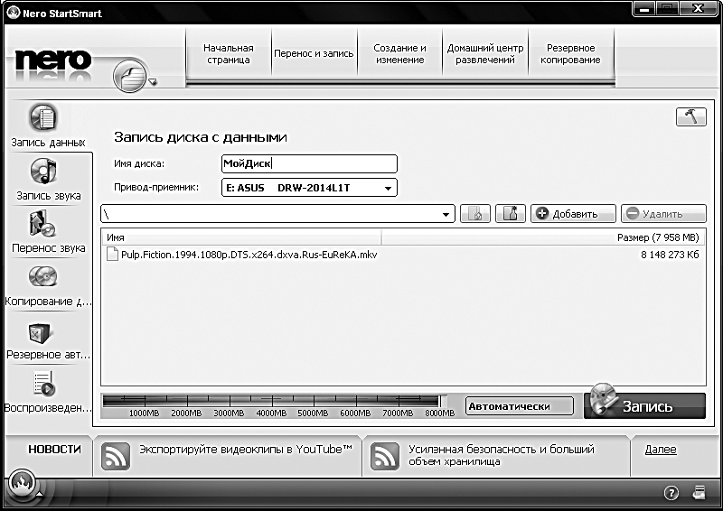The image size is (723, 511).
Task: Open the Запись звука audio burning section
Action: point(48,180)
